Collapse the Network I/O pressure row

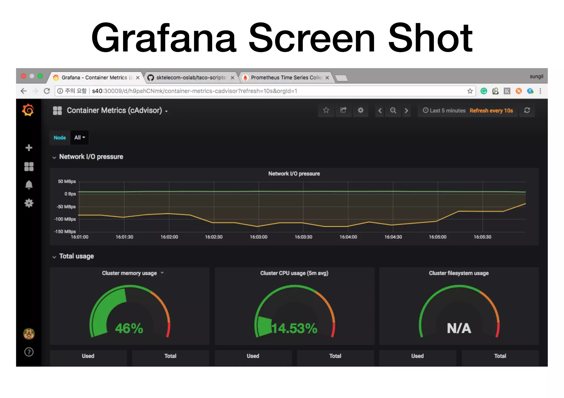point(91,157)
